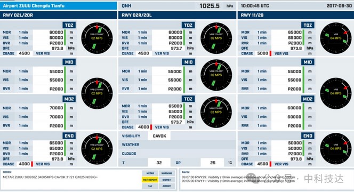Click the clock reading 10:00:45 UTC
The height and width of the screenshot is (192, 354).
coord(255,6)
